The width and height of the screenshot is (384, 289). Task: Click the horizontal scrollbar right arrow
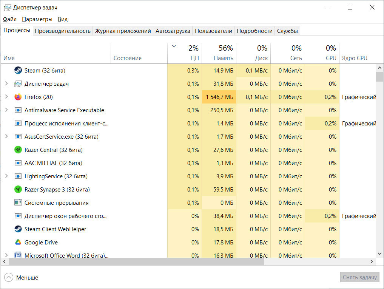coord(372,261)
